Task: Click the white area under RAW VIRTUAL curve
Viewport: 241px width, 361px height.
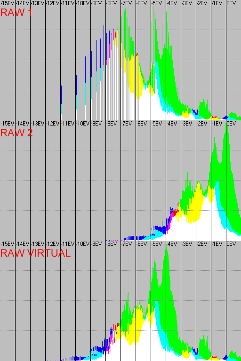Action: coord(143,345)
